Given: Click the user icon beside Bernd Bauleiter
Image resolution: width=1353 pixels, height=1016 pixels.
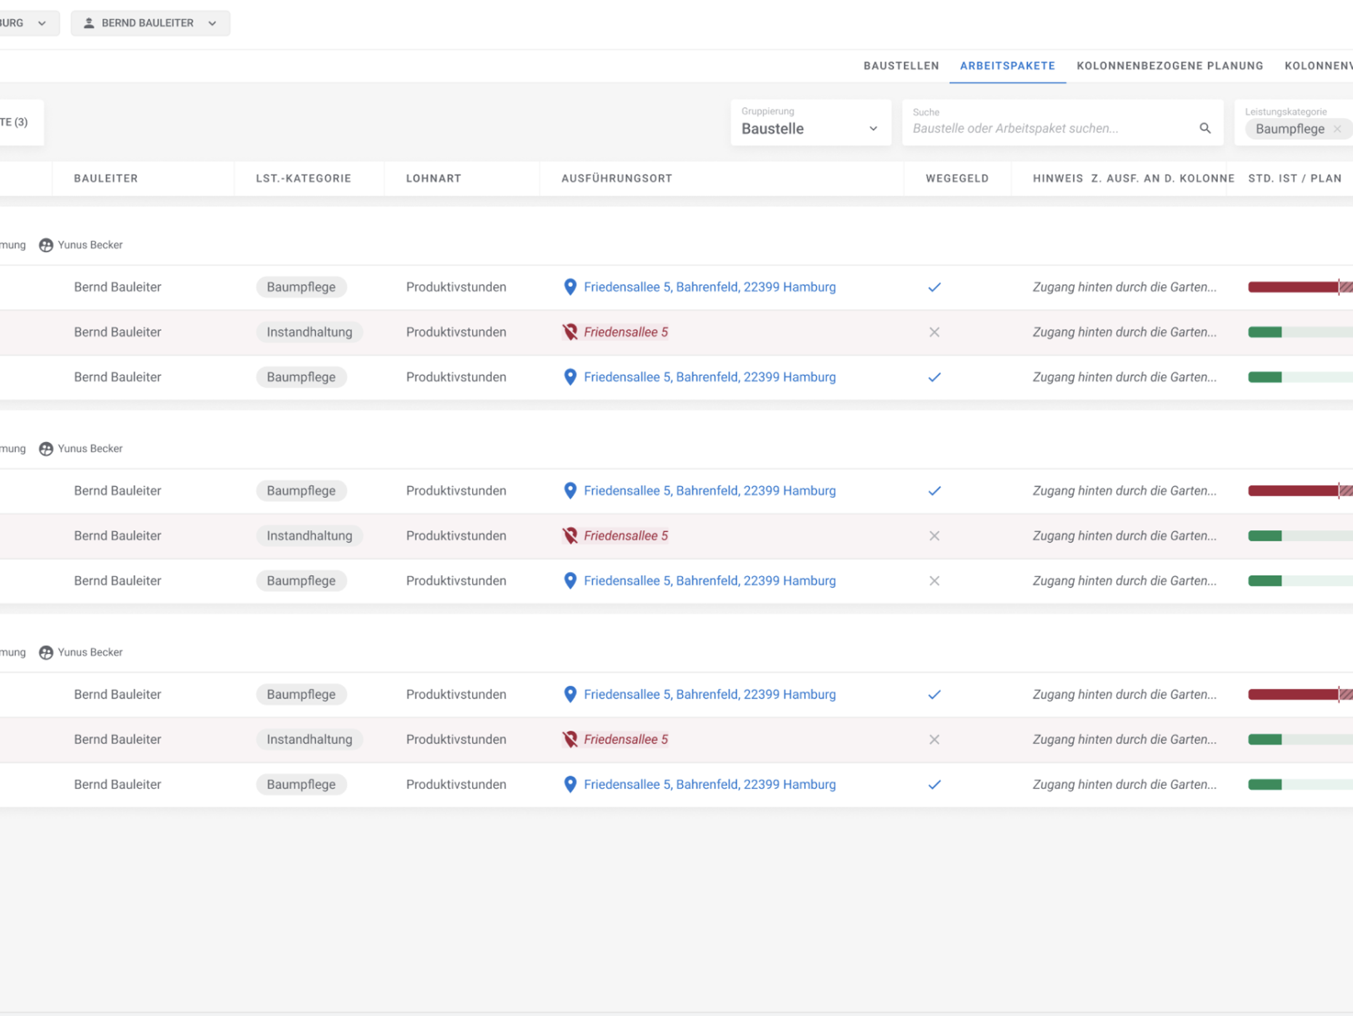Looking at the screenshot, I should (89, 23).
